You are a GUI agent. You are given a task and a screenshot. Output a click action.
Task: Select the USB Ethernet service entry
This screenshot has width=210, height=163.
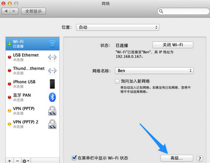point(32,57)
